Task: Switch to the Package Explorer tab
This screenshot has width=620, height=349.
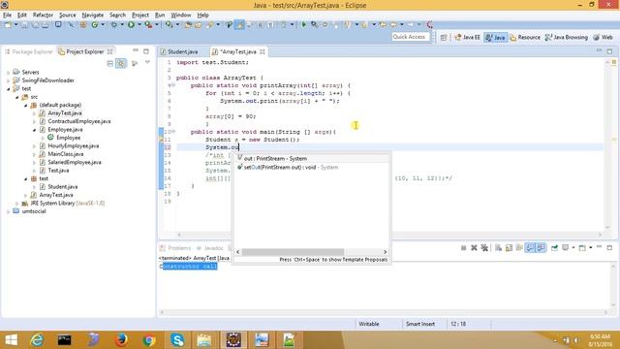Action: click(29, 51)
